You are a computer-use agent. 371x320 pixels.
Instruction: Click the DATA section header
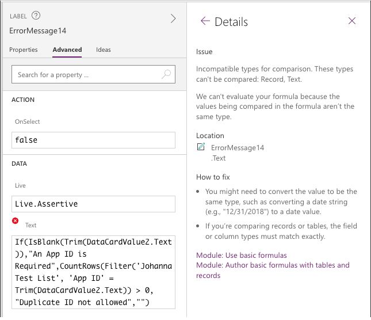(20, 163)
